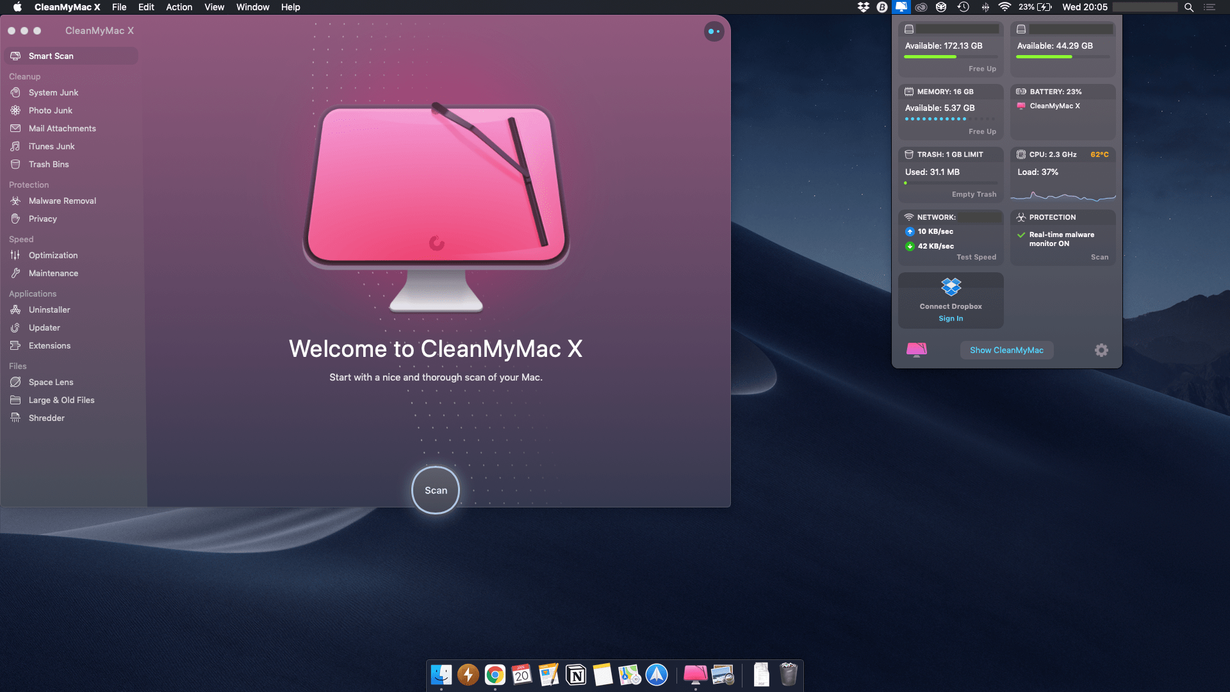
Task: Click the Optimization sidebar item
Action: coord(53,255)
